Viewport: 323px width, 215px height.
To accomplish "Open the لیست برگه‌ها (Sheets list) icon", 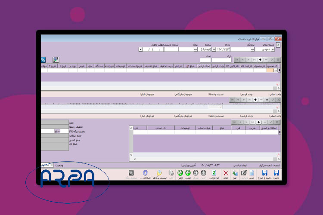I will coord(159,173).
